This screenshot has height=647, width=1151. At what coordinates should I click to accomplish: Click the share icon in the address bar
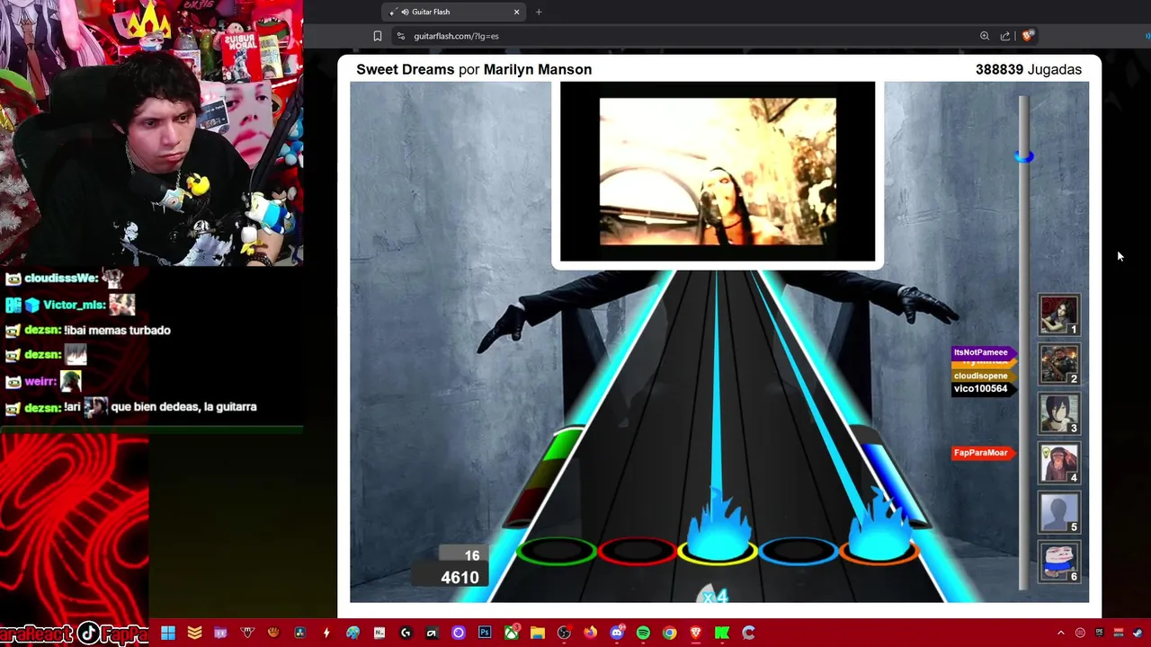[x=1005, y=36]
